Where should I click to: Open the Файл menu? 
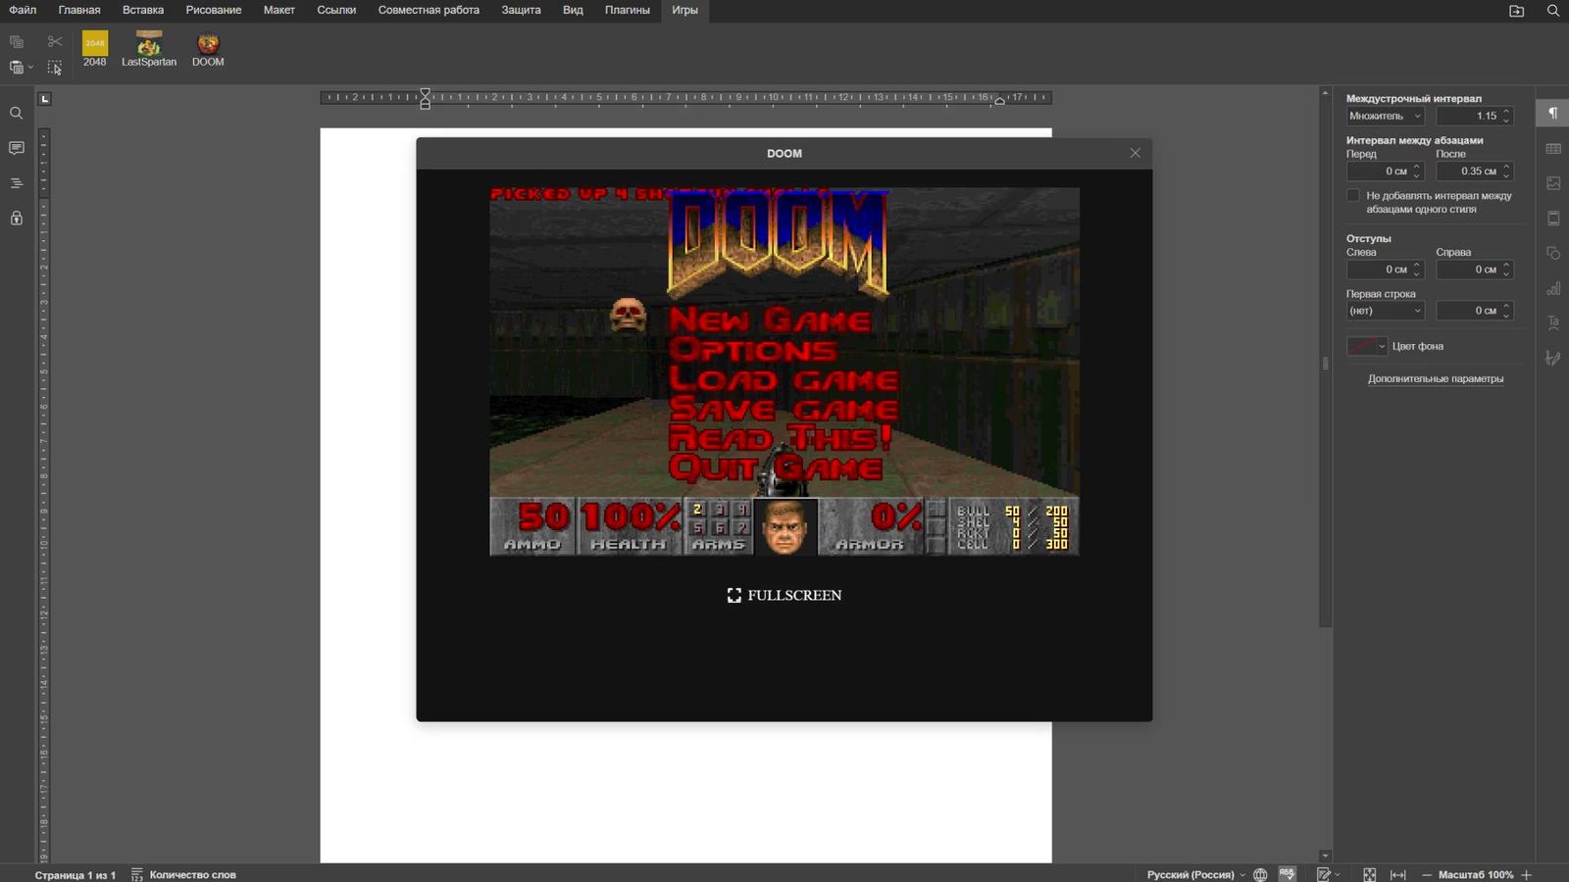[23, 10]
